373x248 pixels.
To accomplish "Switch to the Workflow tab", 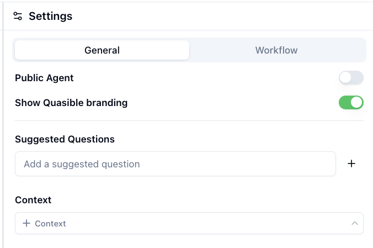I will [276, 50].
